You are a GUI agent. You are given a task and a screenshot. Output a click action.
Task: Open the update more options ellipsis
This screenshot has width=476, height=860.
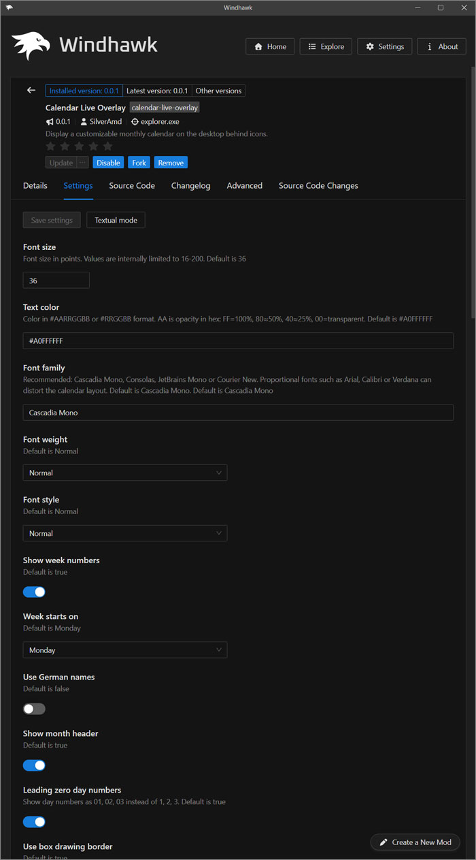(x=82, y=163)
